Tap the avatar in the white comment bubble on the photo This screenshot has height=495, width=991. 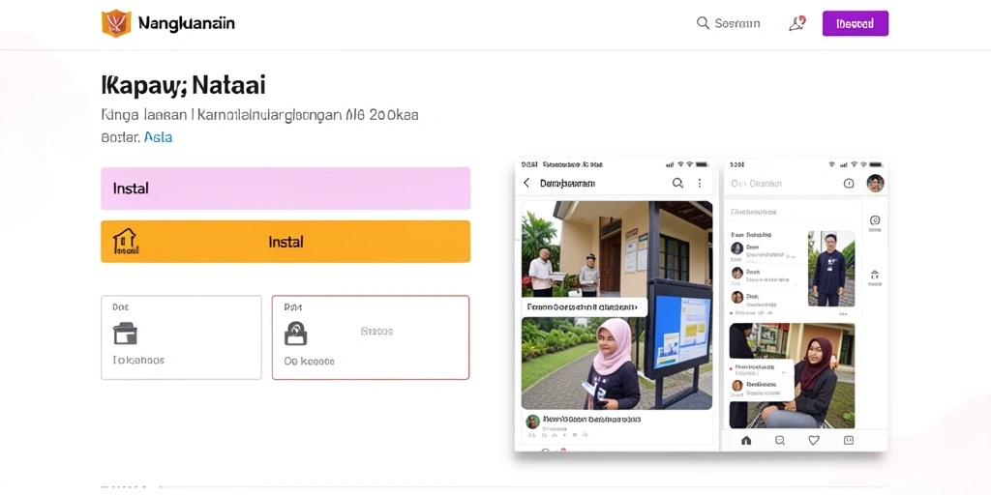(736, 385)
